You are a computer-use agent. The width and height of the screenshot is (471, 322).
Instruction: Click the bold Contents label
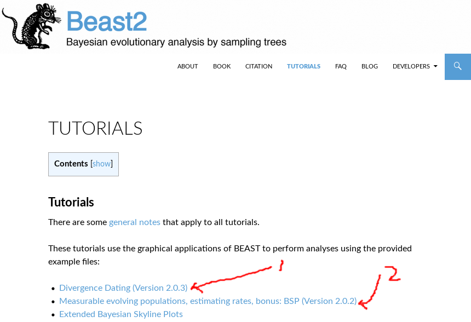point(71,164)
